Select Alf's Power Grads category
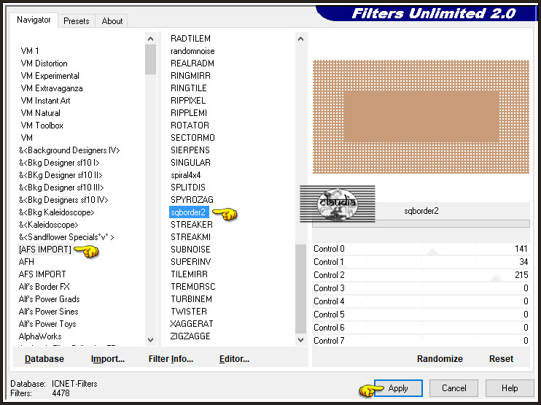The image size is (541, 405). coord(49,299)
